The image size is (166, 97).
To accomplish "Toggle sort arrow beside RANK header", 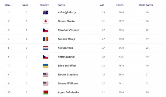I will click(x=12, y=5).
